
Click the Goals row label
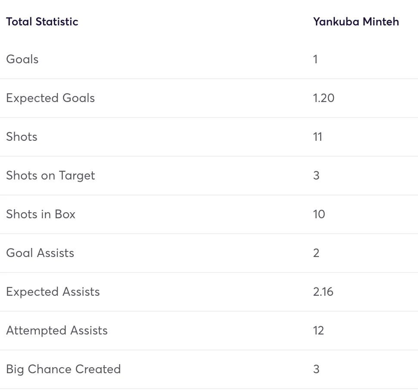pos(22,59)
